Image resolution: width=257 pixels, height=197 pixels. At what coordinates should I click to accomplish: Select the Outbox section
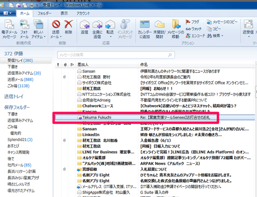click(14, 96)
